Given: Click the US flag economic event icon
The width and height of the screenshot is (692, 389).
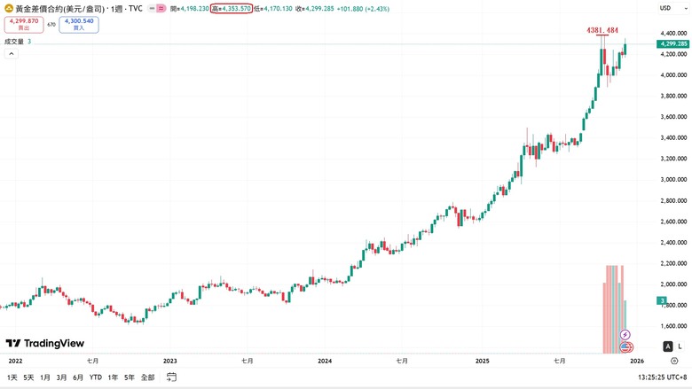Looking at the screenshot, I should pyautogui.click(x=625, y=347).
